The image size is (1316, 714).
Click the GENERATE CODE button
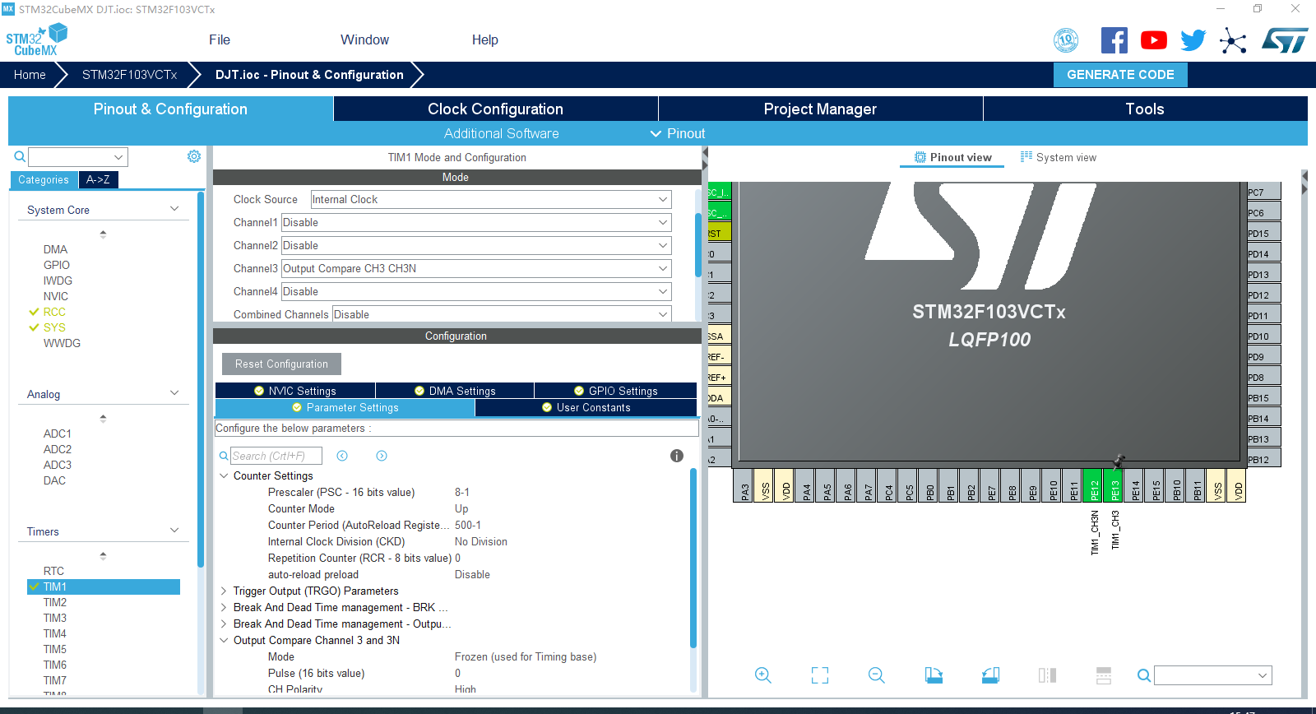pos(1120,74)
